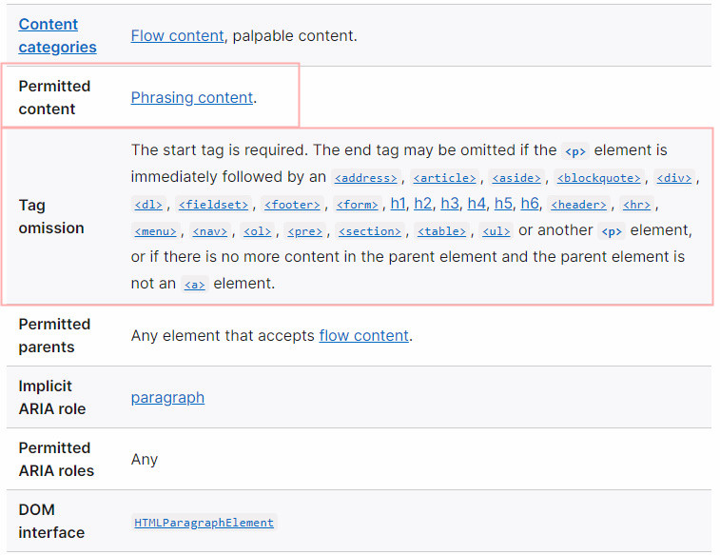Open the <form> element link

click(357, 205)
